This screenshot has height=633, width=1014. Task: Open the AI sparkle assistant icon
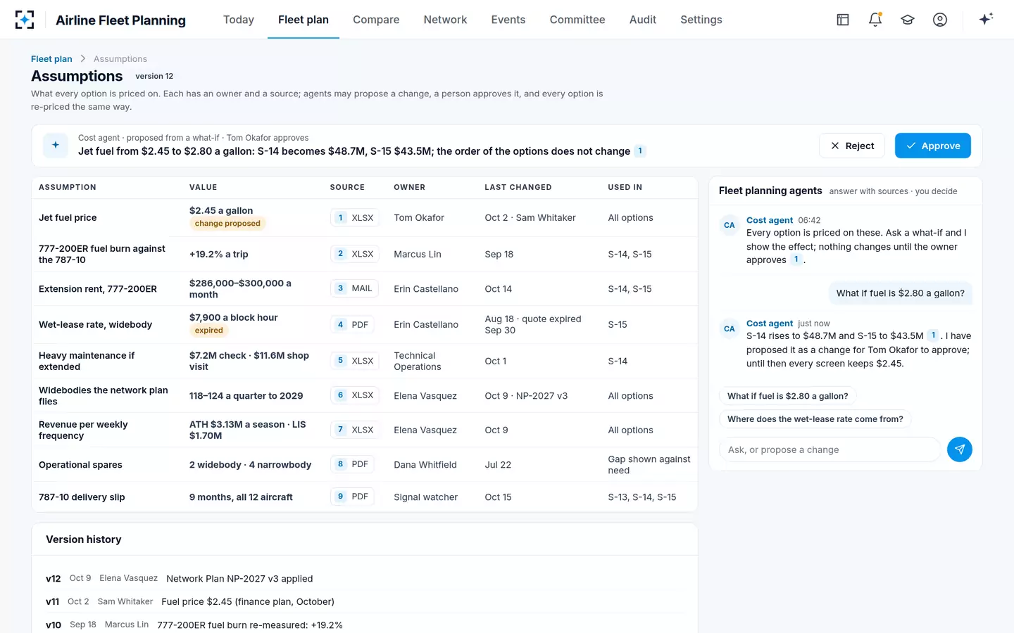986,19
